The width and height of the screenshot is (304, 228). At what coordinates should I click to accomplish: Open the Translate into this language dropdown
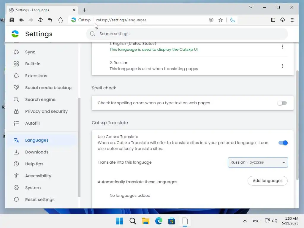258,162
